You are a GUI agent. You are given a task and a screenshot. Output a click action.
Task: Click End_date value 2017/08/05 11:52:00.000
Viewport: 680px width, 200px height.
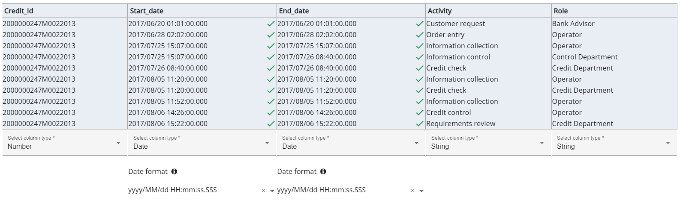[x=317, y=102]
